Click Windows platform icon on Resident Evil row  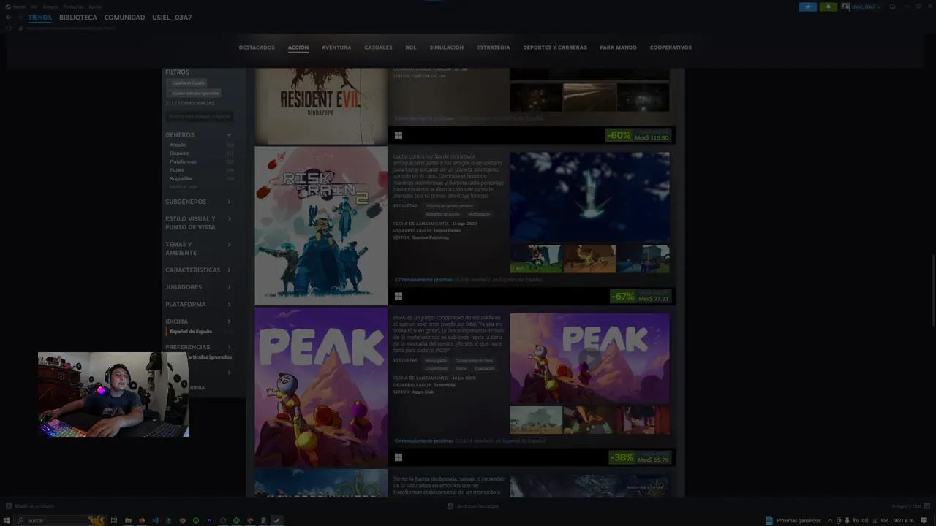point(399,135)
